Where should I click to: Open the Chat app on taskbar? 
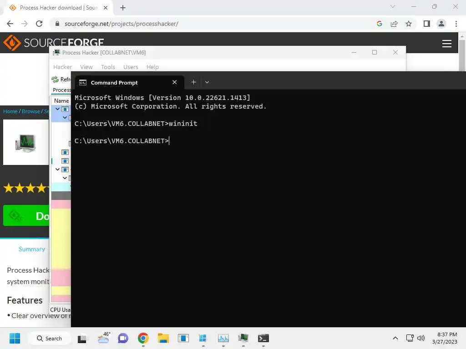point(123,338)
